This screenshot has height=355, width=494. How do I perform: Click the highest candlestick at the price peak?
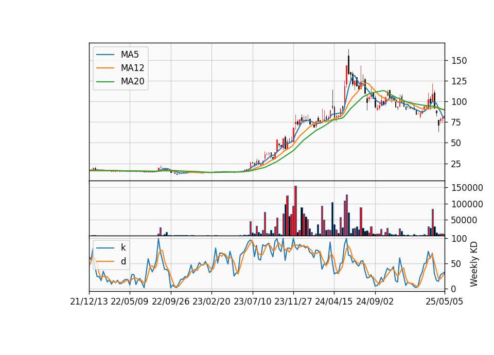[348, 61]
